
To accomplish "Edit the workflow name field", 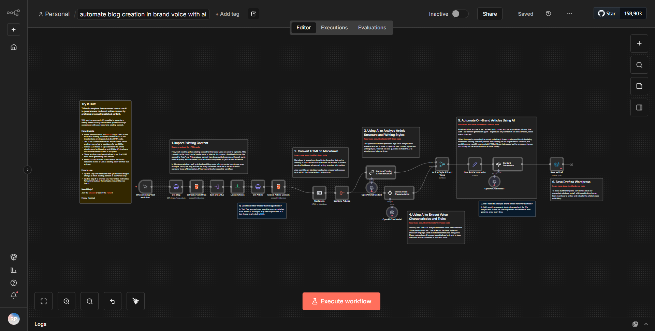I will (x=143, y=14).
